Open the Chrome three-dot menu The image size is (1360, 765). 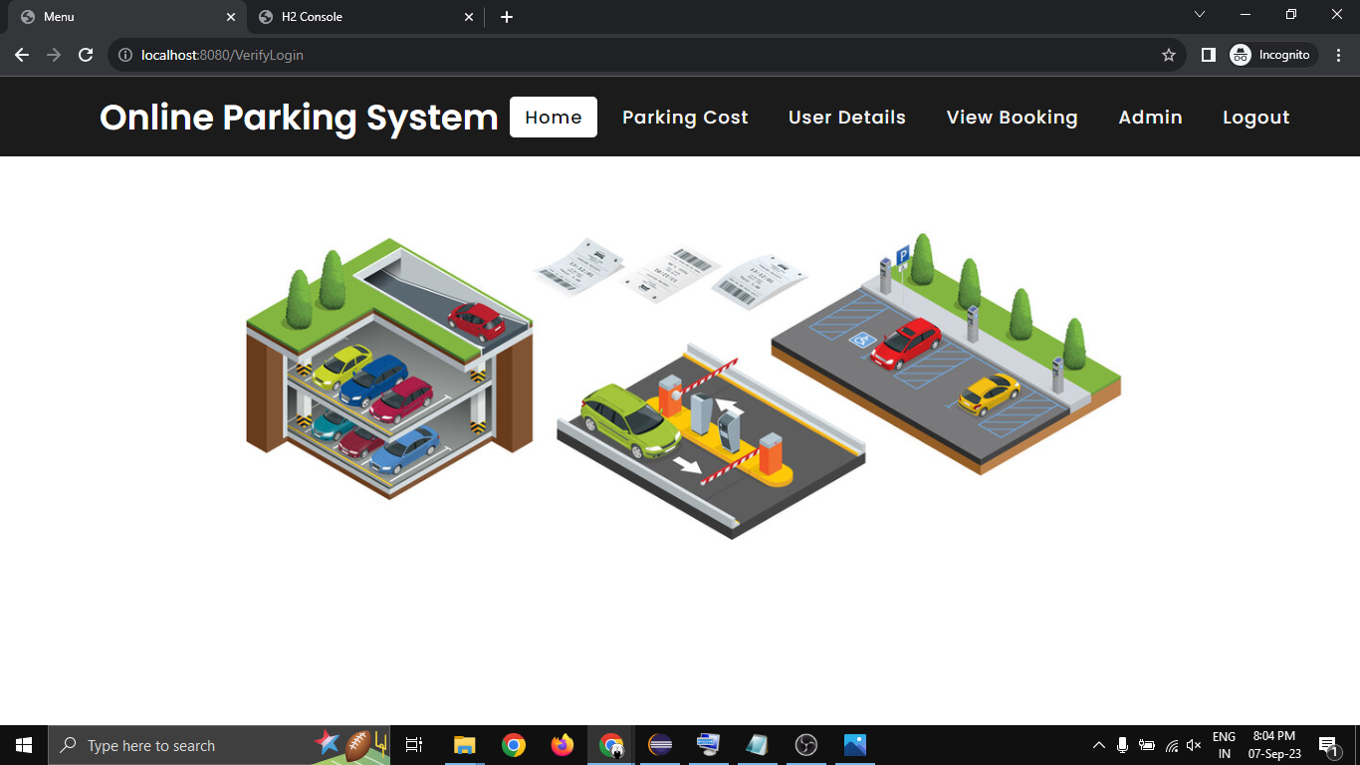click(1337, 55)
